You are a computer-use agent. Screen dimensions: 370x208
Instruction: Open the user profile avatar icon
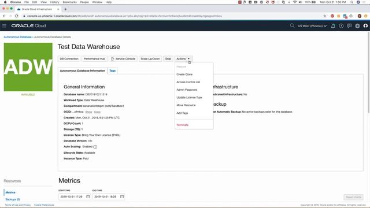[x=365, y=26]
